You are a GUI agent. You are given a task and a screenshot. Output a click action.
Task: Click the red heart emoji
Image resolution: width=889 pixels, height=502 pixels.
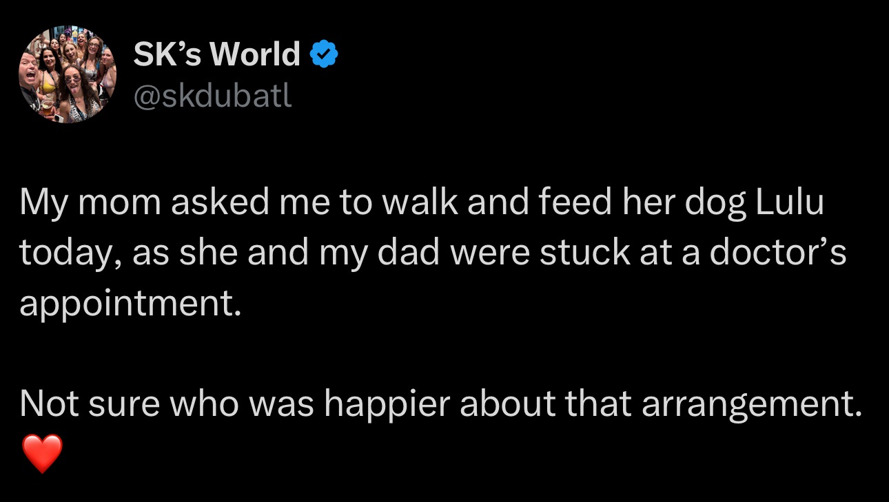[x=42, y=453]
